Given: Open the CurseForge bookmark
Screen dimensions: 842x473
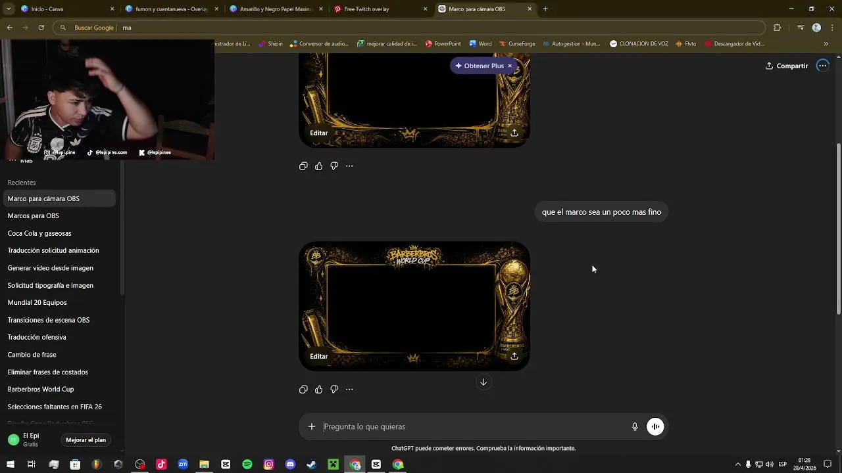Looking at the screenshot, I should [x=516, y=44].
